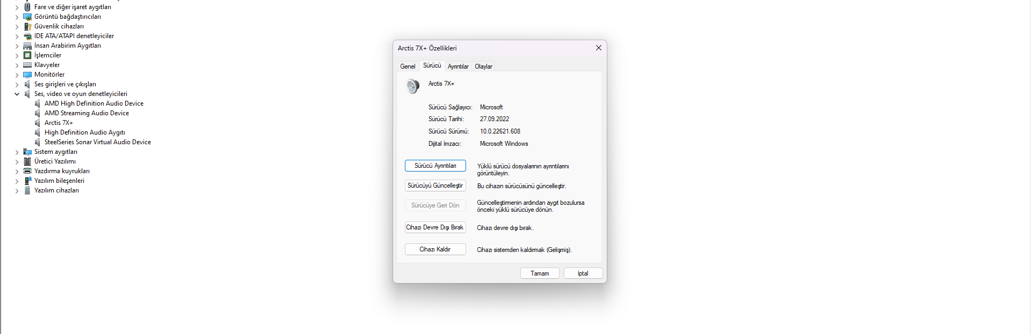Expand the Sistem aygıtları category

click(x=17, y=152)
